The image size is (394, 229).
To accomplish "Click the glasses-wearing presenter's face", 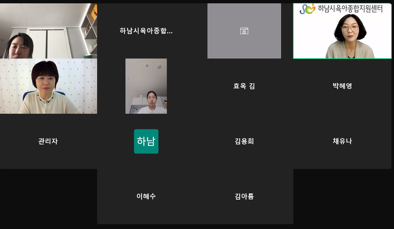I will click(x=350, y=29).
